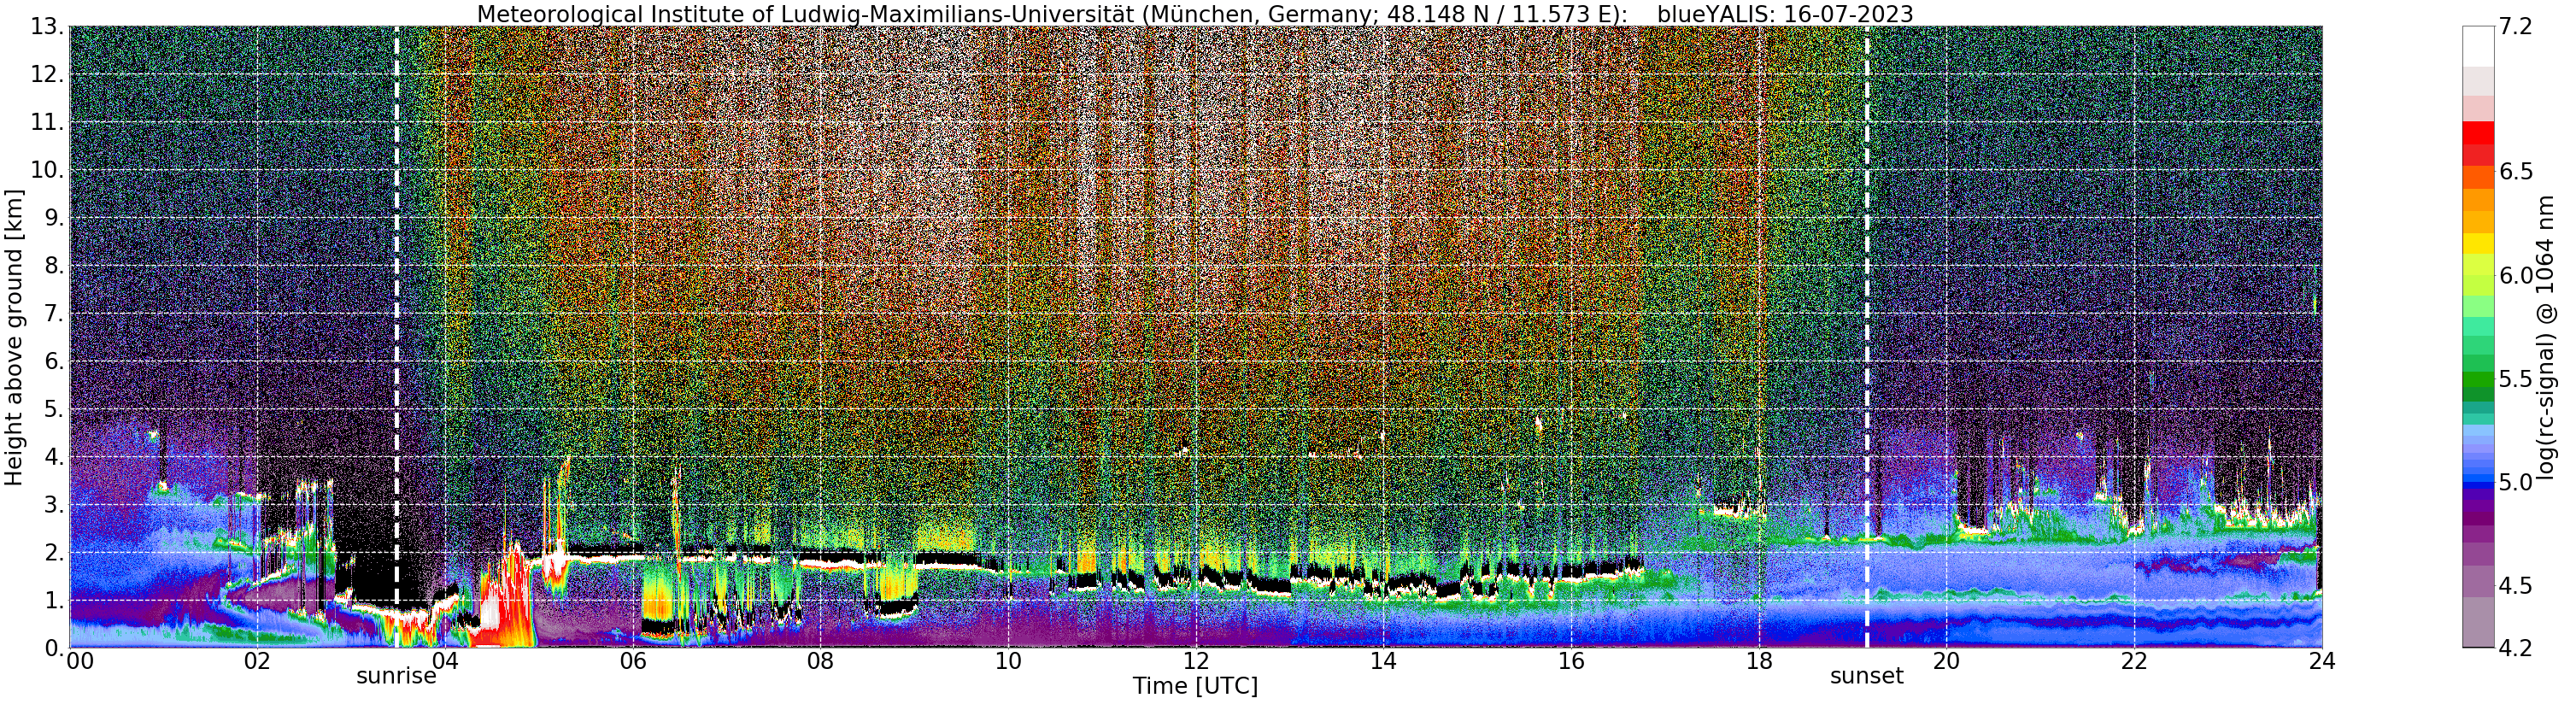
Task: Click the time axis tick label '12'
Action: [x=1196, y=661]
